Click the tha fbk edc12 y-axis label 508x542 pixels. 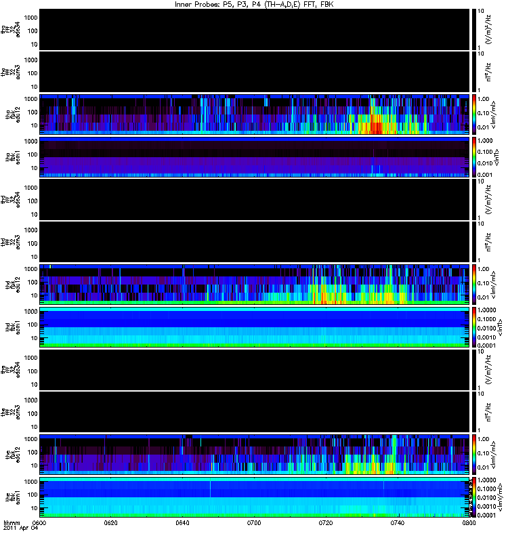click(x=13, y=114)
